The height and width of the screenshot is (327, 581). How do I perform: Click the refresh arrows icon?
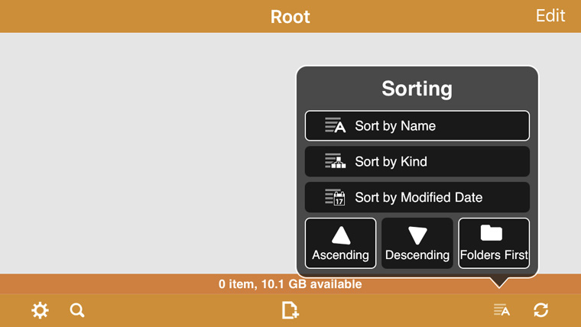(541, 310)
